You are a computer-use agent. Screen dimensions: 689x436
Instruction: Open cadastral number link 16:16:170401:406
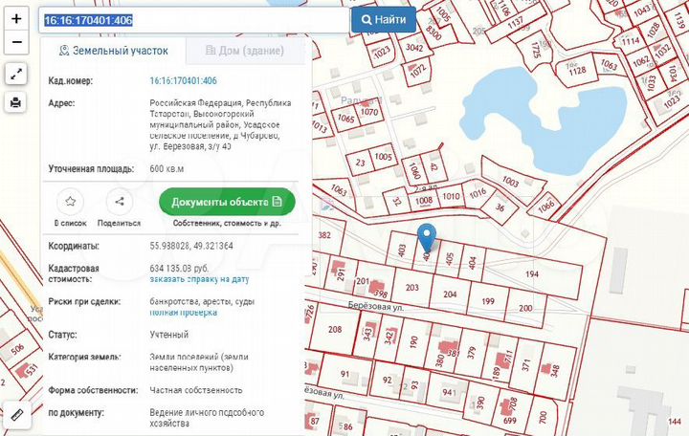point(183,81)
